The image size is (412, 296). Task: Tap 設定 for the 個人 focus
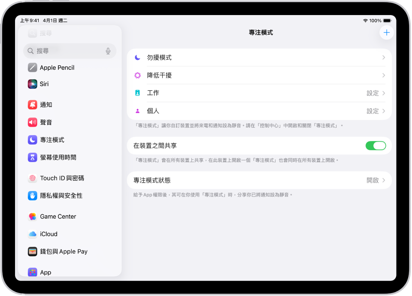tap(373, 111)
